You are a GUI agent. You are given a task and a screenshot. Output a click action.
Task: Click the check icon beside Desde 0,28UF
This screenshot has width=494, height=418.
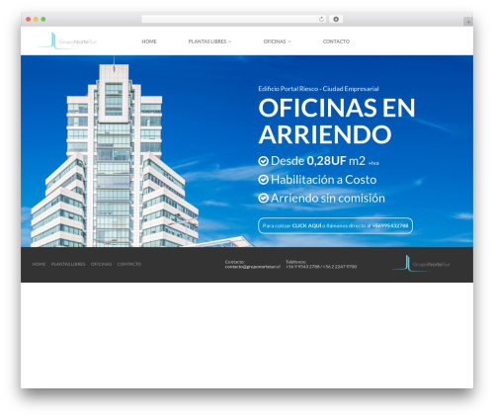[263, 161]
